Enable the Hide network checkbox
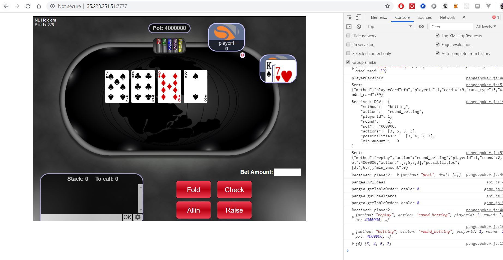503x260 pixels. pos(348,35)
